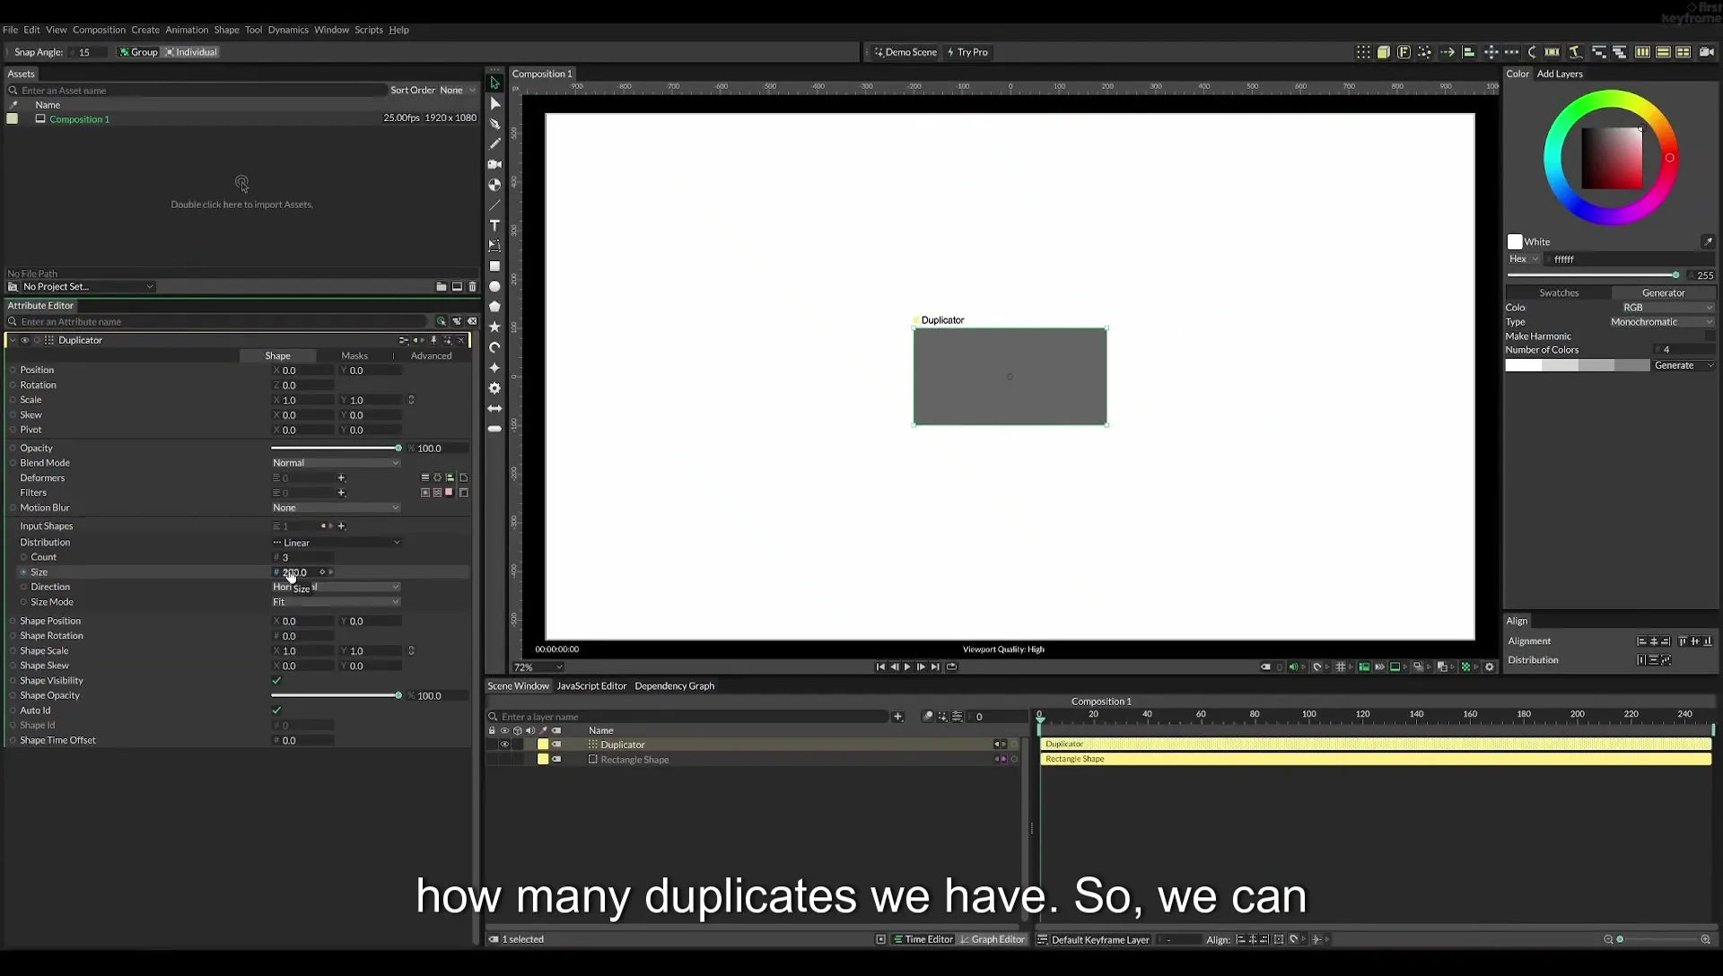Select the Star shape tool
The height and width of the screenshot is (976, 1723).
coord(494,327)
